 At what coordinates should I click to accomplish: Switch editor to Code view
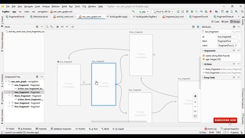[215, 21]
